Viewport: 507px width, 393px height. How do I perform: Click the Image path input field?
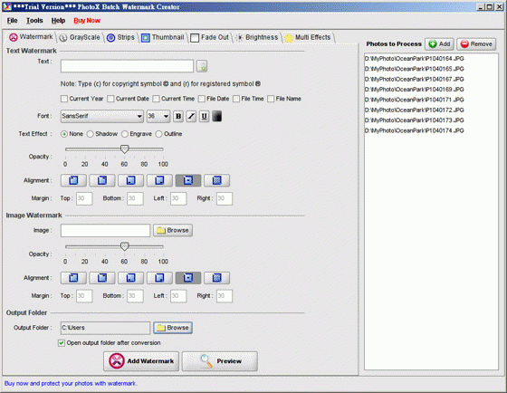tap(105, 230)
